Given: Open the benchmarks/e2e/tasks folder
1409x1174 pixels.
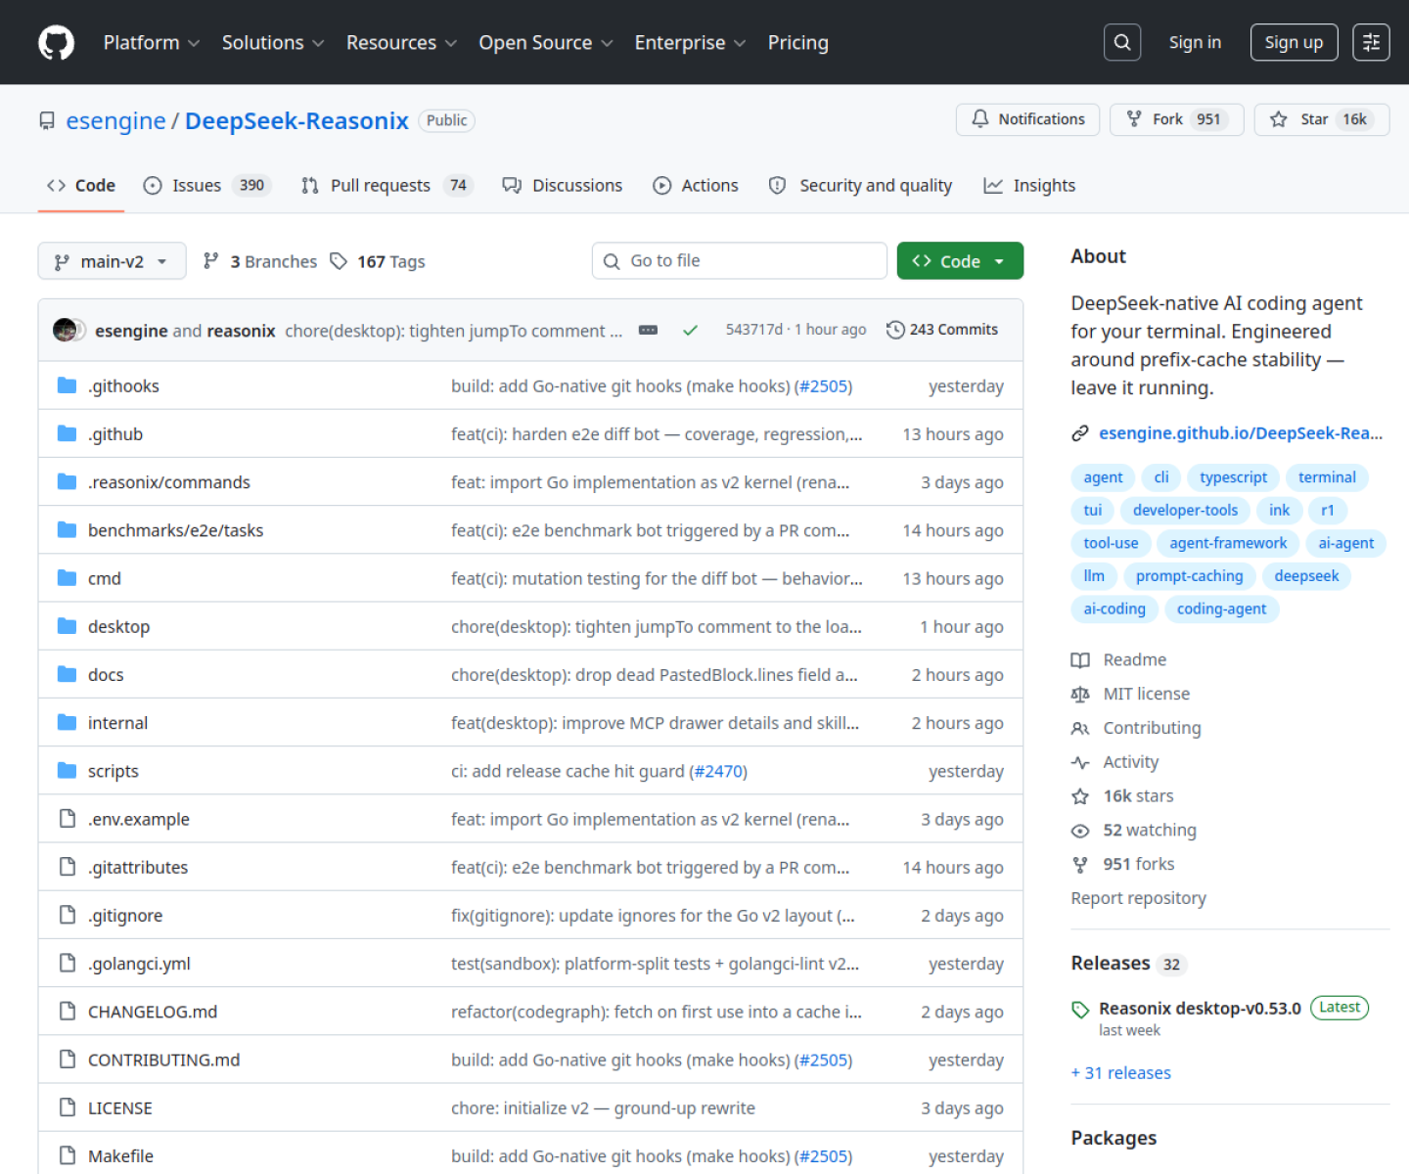Looking at the screenshot, I should [175, 530].
